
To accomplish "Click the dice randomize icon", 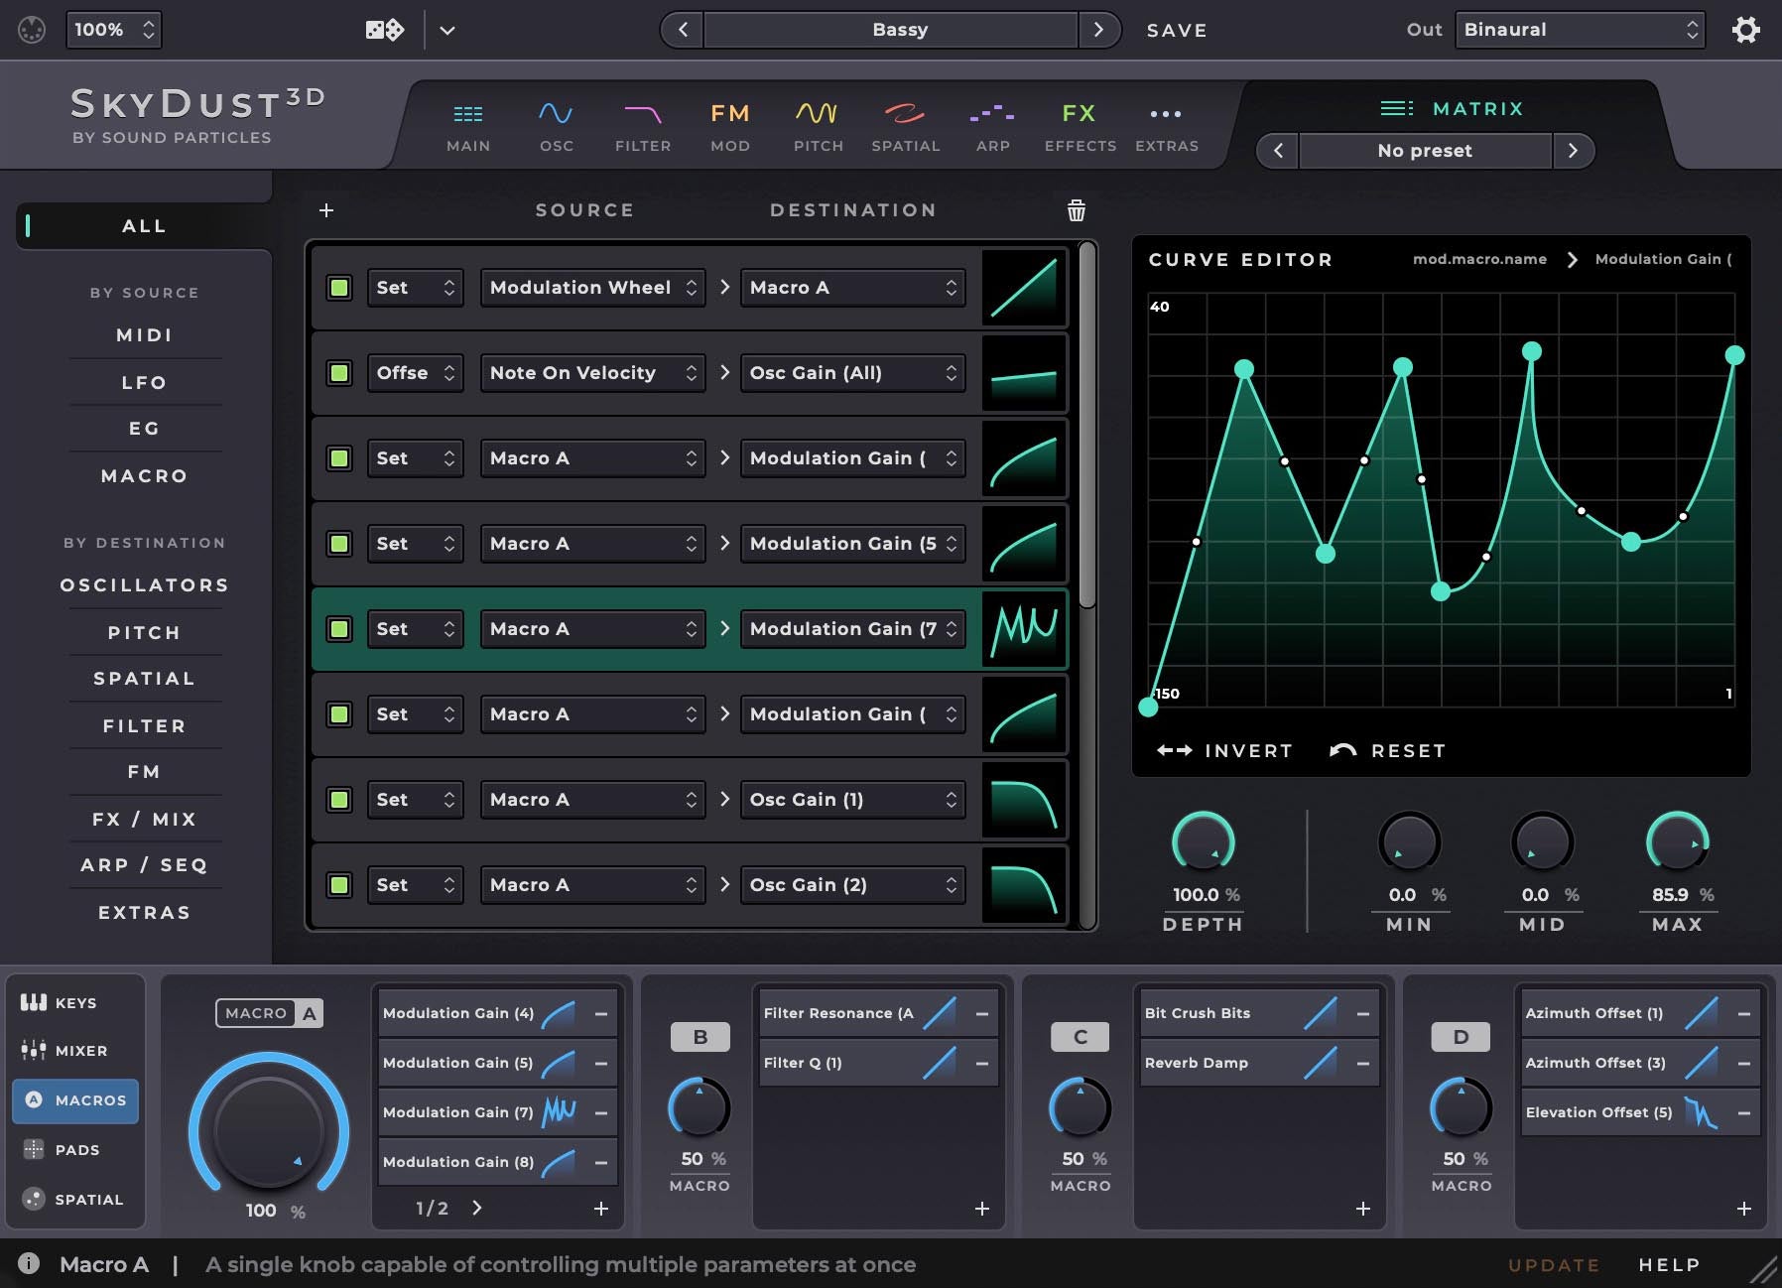I will [384, 30].
